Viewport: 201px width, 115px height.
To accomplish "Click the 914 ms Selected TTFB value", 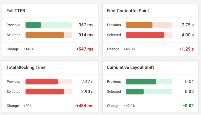I will (86, 35).
